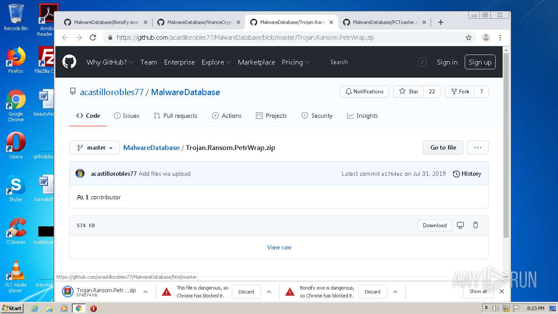
Task: Click the Team nav link
Action: 149,62
